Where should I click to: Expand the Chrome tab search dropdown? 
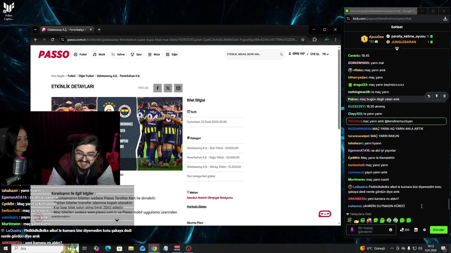click(x=35, y=30)
